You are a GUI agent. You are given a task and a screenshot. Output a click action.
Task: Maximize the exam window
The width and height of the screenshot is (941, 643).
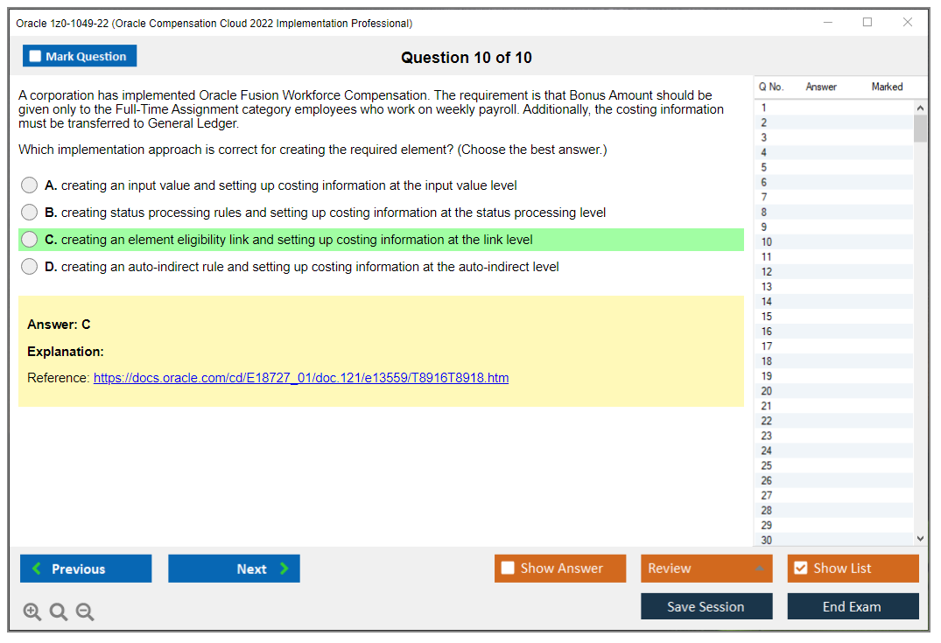pos(867,23)
